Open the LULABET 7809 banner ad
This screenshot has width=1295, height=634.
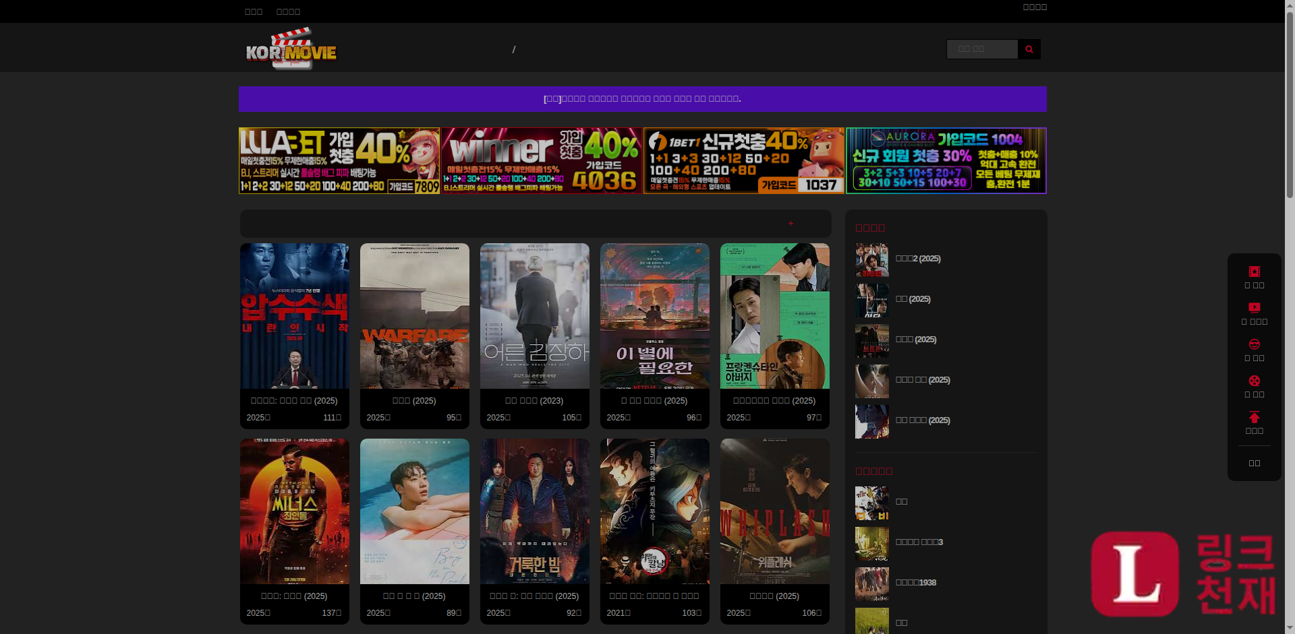339,161
